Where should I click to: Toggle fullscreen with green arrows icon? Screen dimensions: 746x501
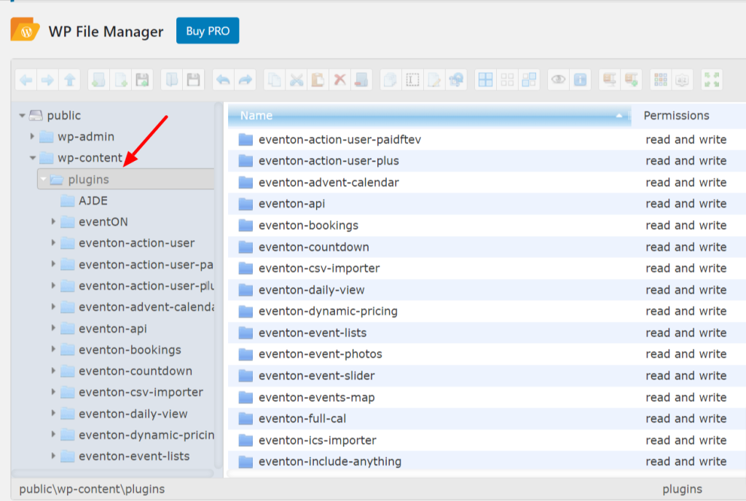pyautogui.click(x=712, y=80)
